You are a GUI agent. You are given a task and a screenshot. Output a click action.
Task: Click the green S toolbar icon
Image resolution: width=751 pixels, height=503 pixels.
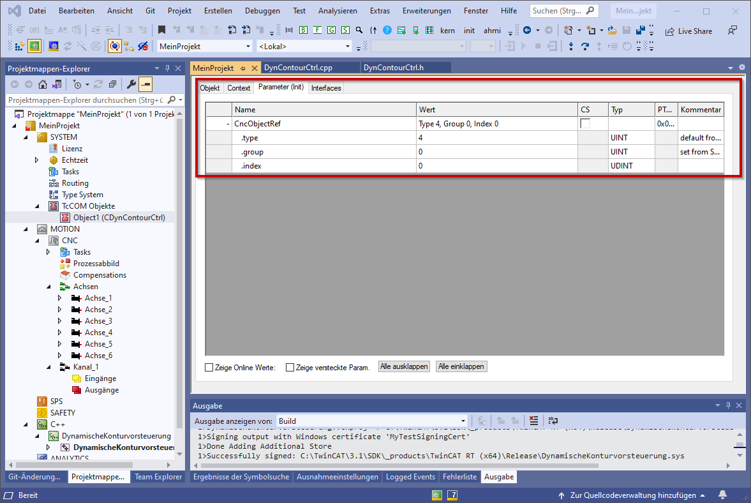tap(345, 30)
